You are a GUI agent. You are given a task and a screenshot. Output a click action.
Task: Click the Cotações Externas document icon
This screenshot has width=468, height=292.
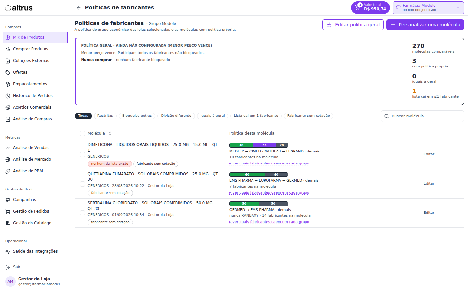[x=8, y=61]
